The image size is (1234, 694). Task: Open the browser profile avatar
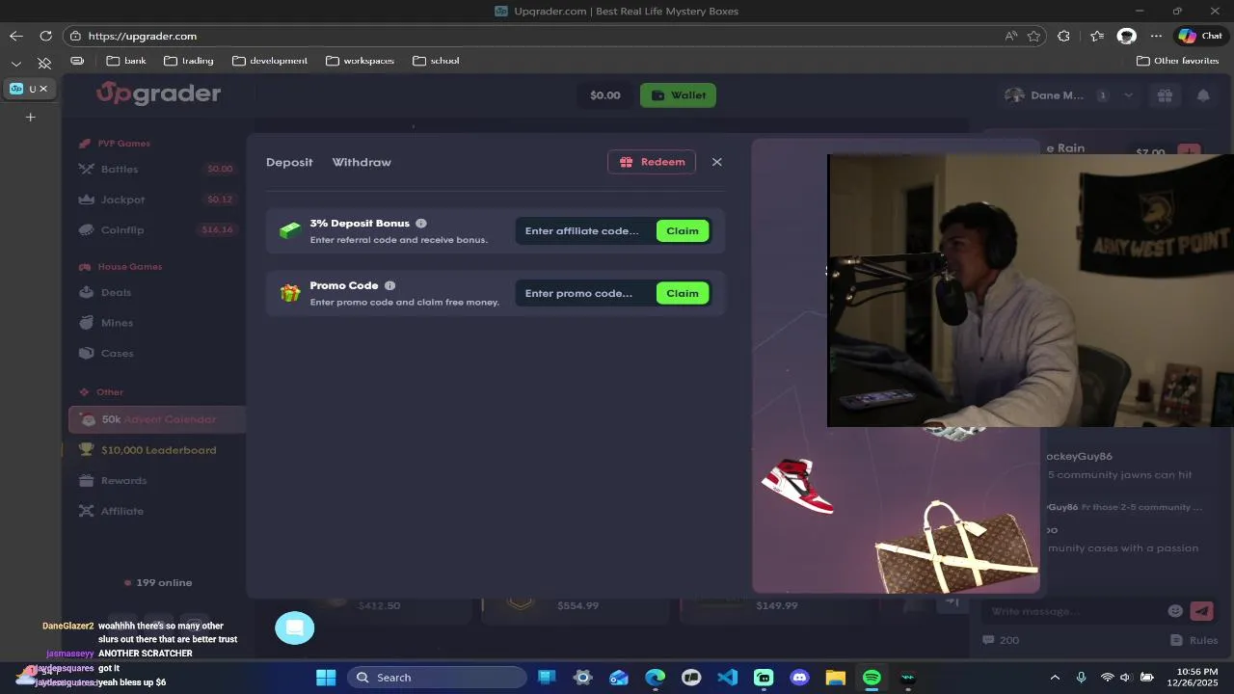pyautogui.click(x=1126, y=36)
